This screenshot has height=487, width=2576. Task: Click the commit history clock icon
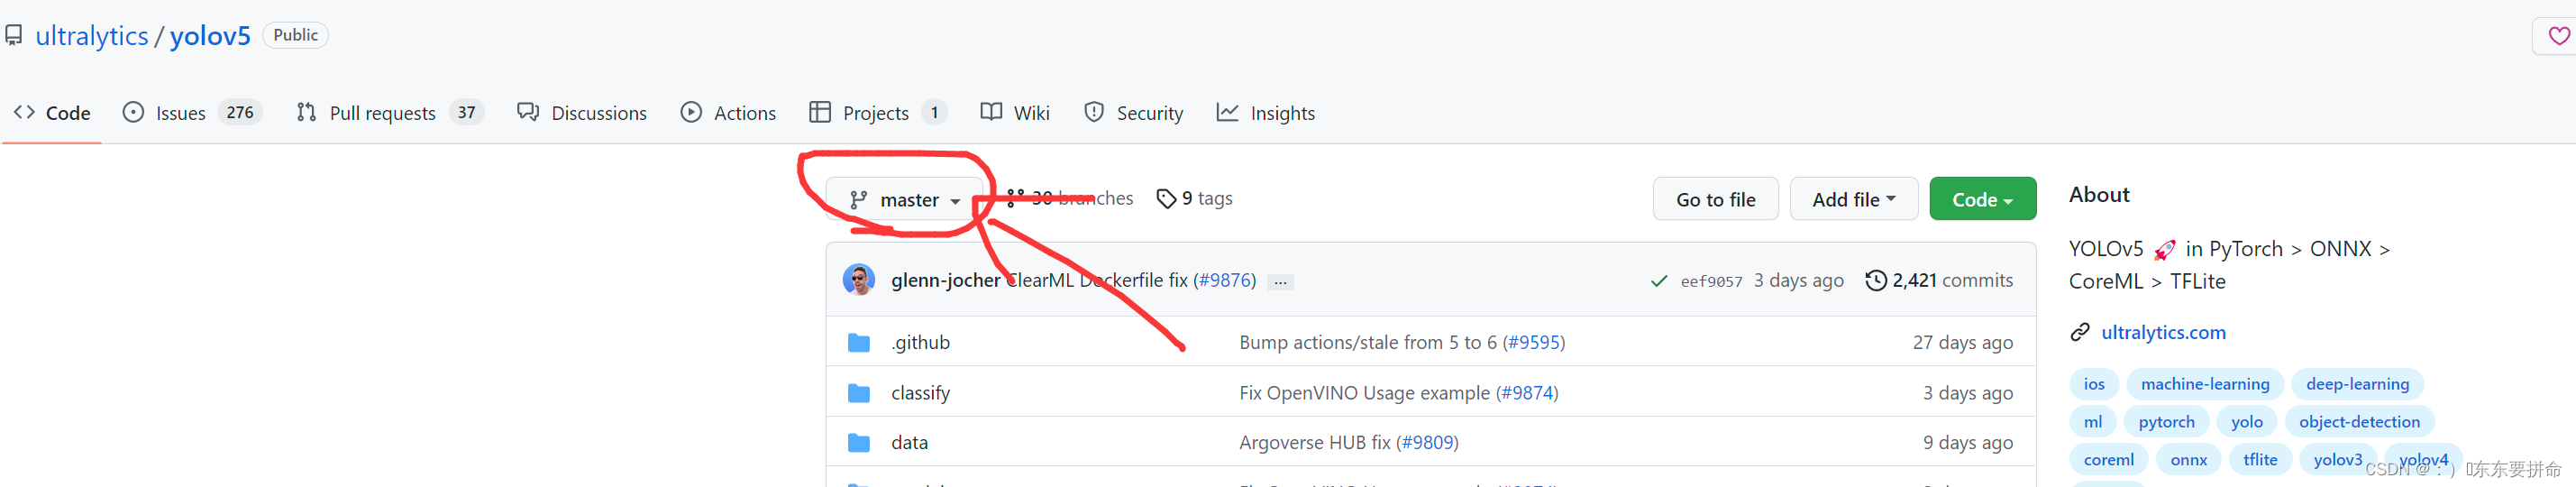tap(1876, 281)
